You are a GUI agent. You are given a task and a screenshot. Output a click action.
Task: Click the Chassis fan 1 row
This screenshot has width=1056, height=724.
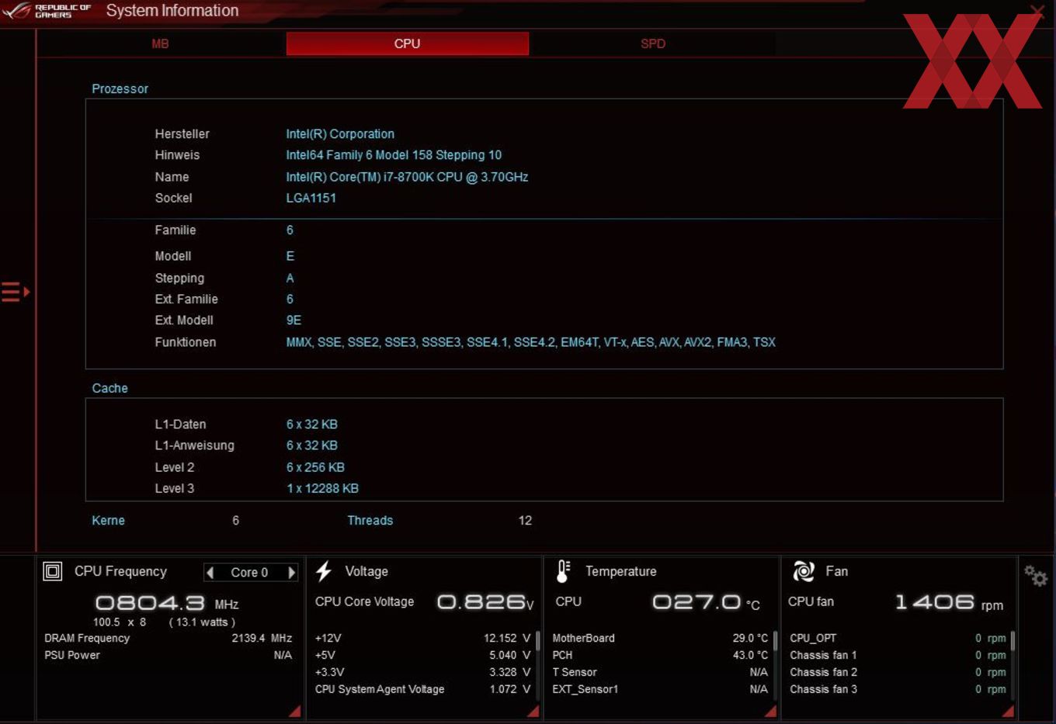click(898, 655)
